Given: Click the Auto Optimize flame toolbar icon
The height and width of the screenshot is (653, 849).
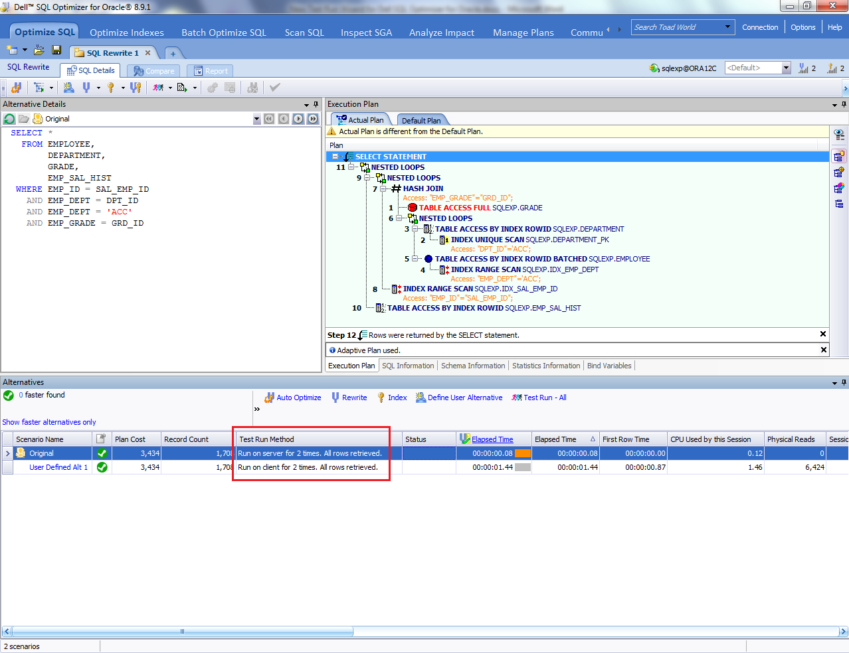Looking at the screenshot, I should click(x=17, y=88).
